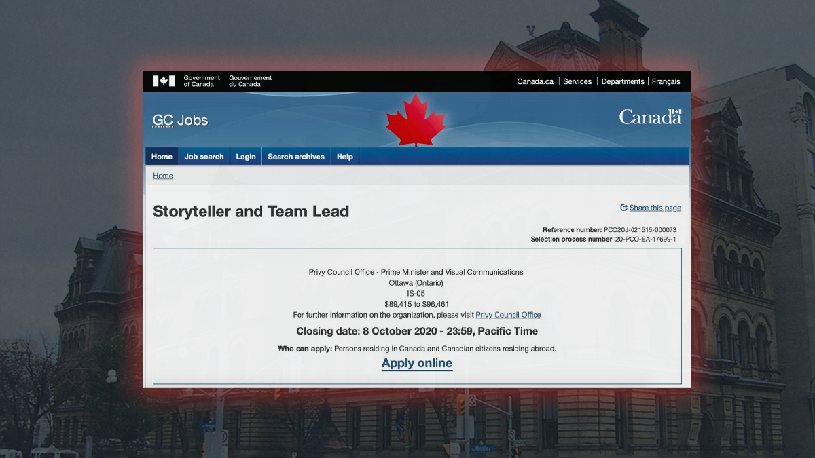Click the Share this page link

[655, 208]
